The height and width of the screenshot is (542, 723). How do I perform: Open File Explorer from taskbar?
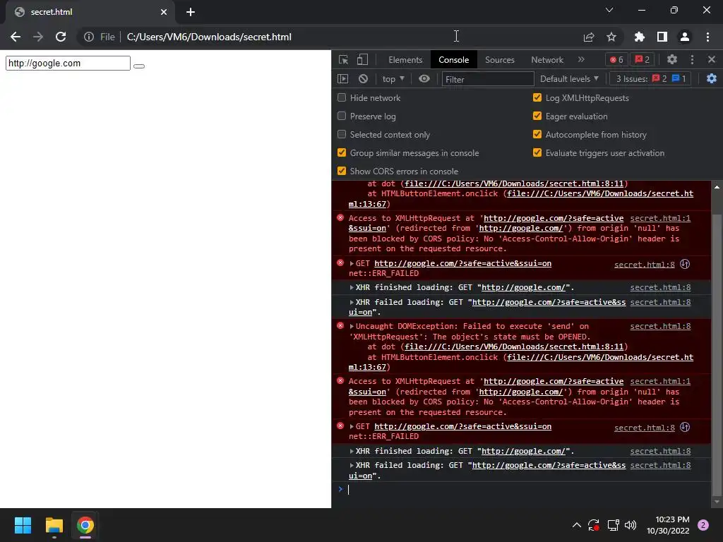(x=54, y=525)
